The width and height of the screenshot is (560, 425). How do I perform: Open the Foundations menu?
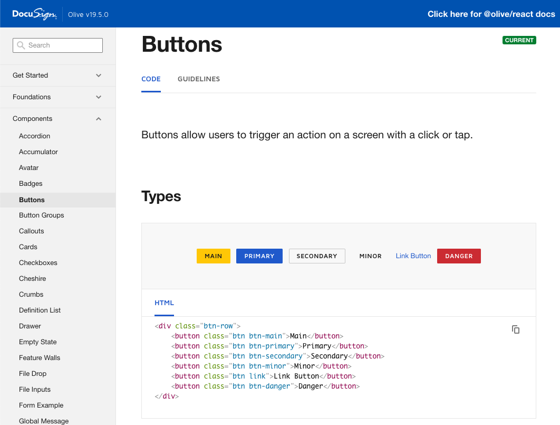(x=58, y=97)
